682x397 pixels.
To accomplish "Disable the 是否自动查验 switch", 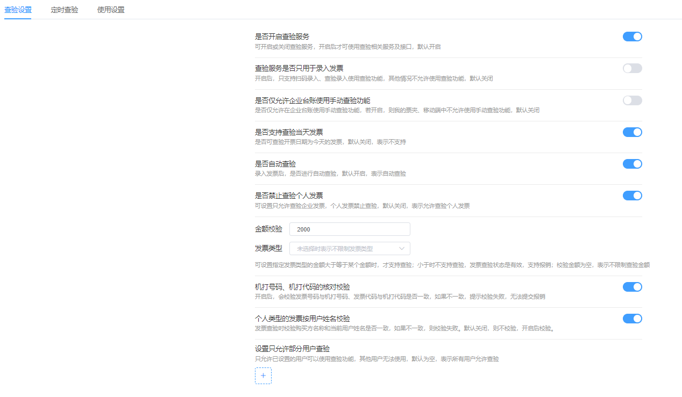I will pos(633,164).
